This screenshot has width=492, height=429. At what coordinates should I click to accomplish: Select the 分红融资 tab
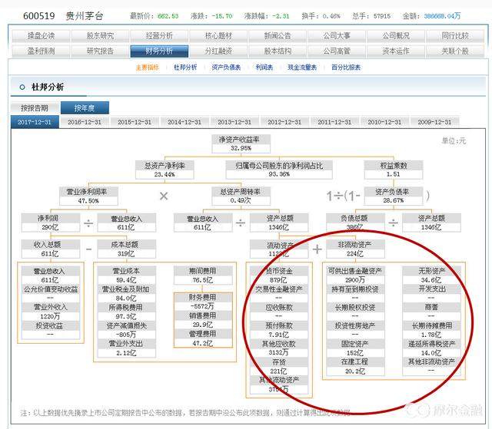tap(218, 51)
